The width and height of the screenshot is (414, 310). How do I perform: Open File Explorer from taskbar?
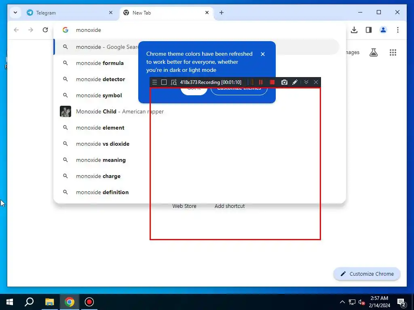tap(49, 302)
